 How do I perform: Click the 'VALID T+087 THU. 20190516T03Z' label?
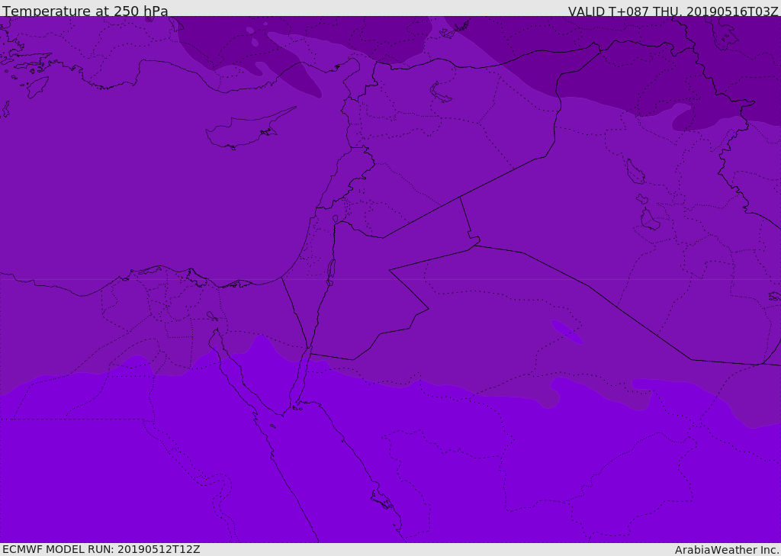[673, 11]
